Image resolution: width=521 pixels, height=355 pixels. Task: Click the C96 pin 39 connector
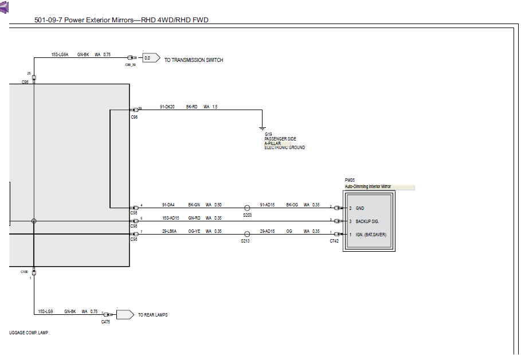tap(134, 110)
